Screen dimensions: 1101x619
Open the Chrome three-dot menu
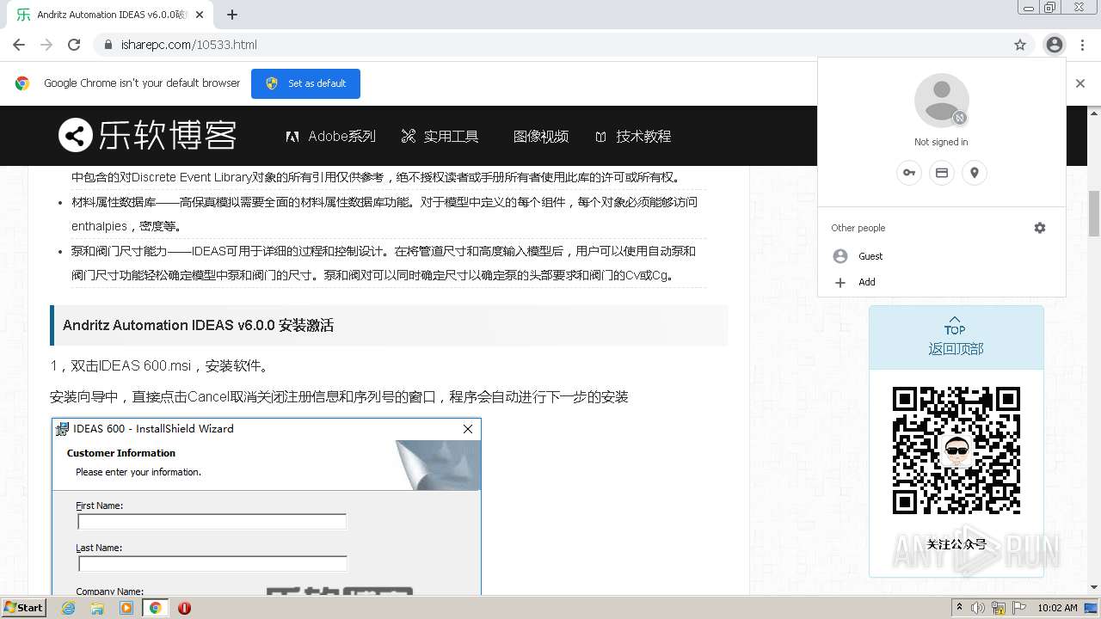[x=1083, y=45]
